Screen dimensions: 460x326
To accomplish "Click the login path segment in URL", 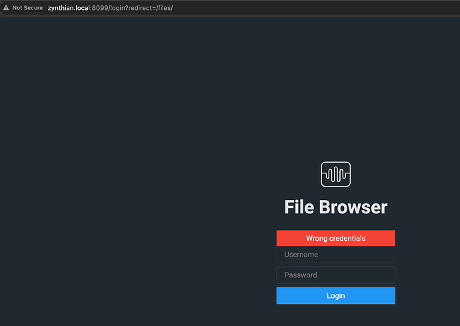I will pyautogui.click(x=117, y=8).
